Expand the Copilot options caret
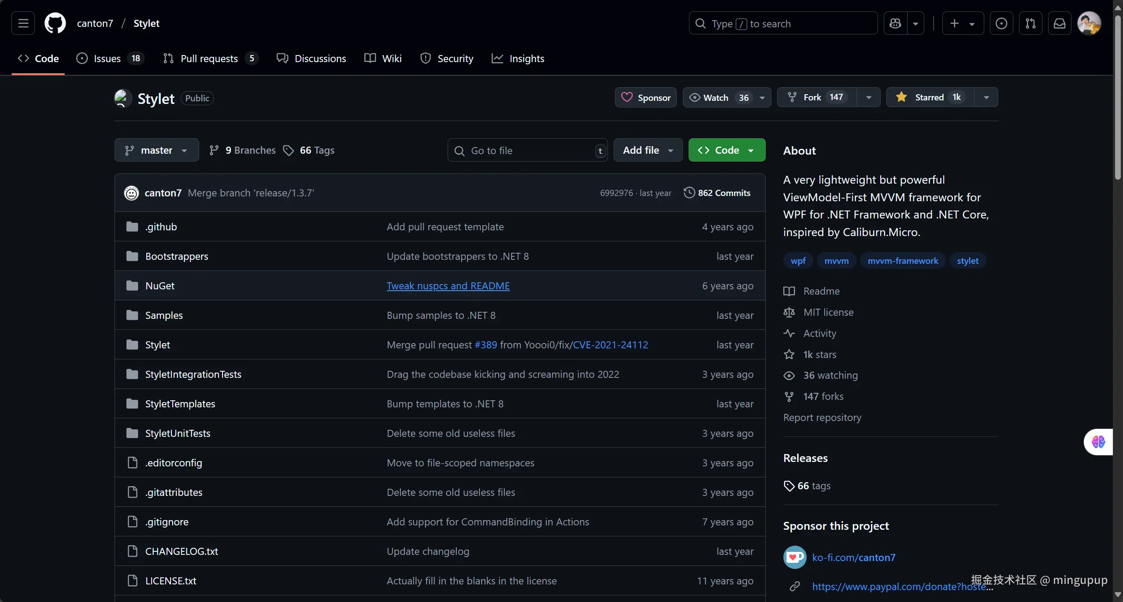Screen dimensions: 1123x602 [915, 23]
